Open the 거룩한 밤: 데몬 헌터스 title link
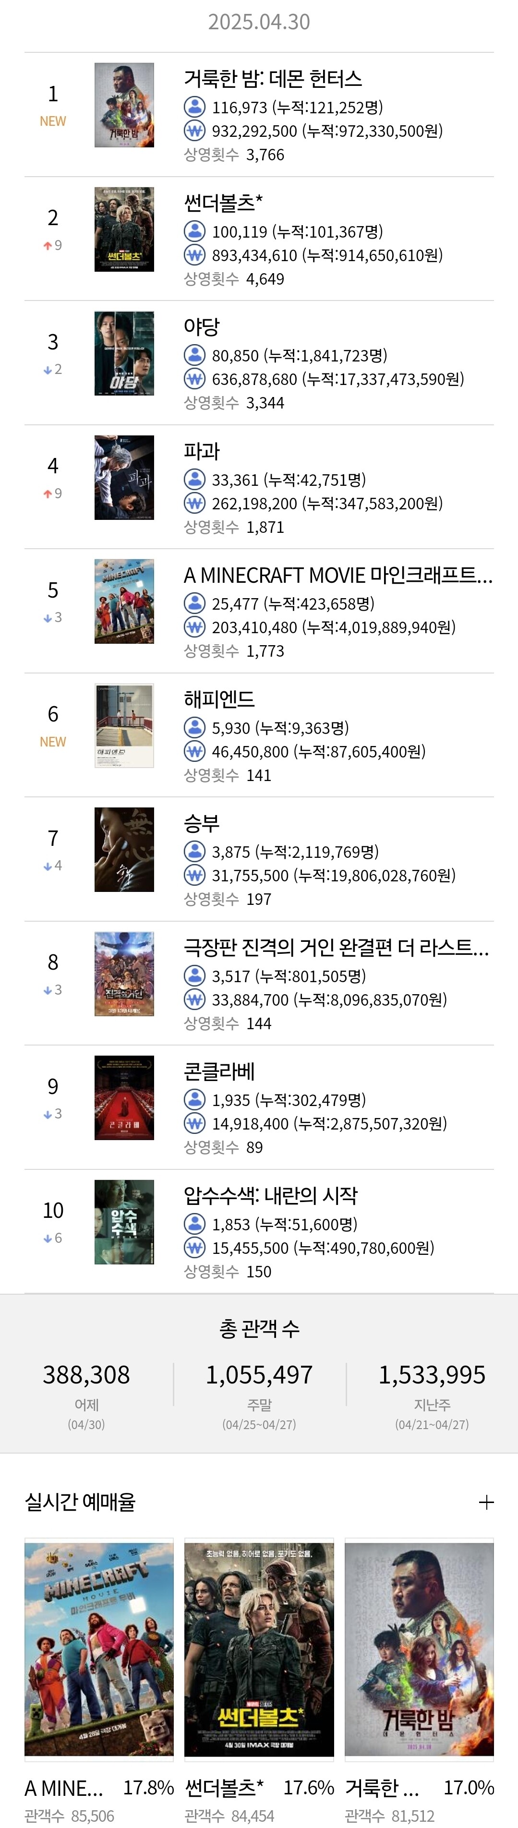Image resolution: width=518 pixels, height=1828 pixels. click(273, 79)
